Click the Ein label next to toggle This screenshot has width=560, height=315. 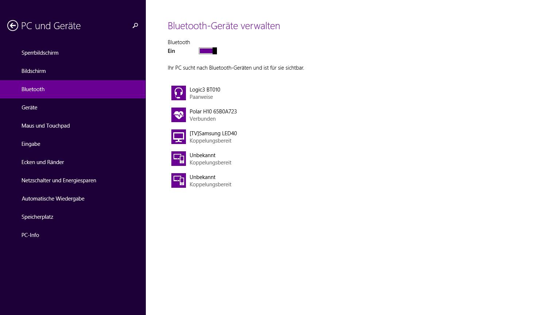coord(171,51)
